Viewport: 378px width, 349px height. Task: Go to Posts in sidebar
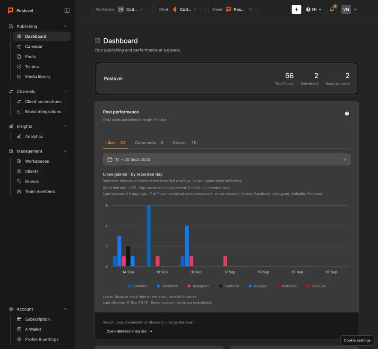[x=42, y=56]
